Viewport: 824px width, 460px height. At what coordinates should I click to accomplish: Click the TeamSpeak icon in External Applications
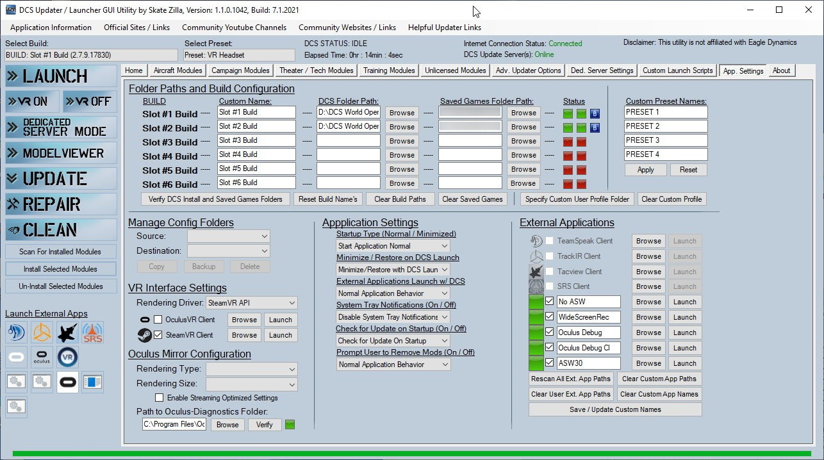tap(536, 241)
